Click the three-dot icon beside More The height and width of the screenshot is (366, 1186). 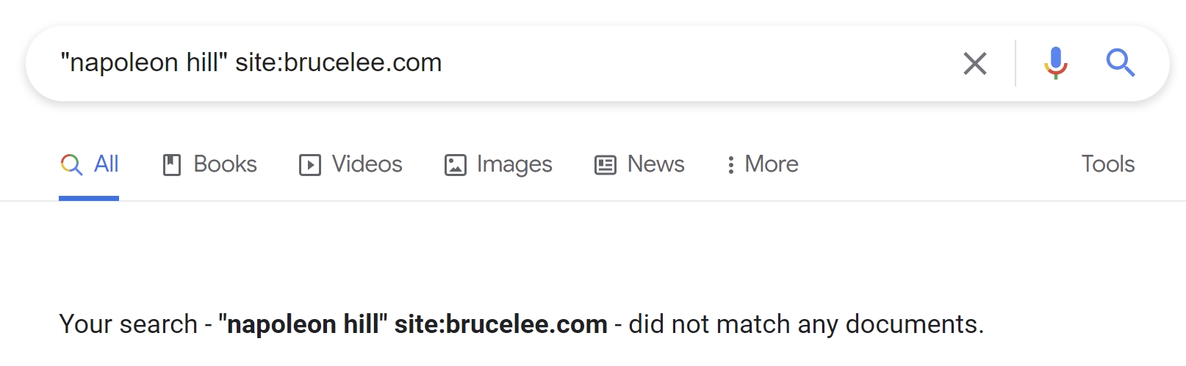point(730,165)
